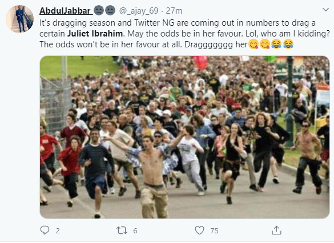
Task: Click the reply speech bubble icon
Action: click(45, 230)
